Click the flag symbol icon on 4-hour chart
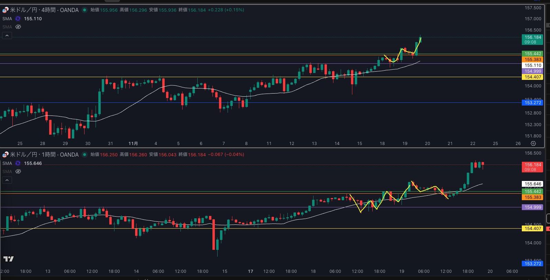Screen dimensions: 550x280 pos(5,10)
